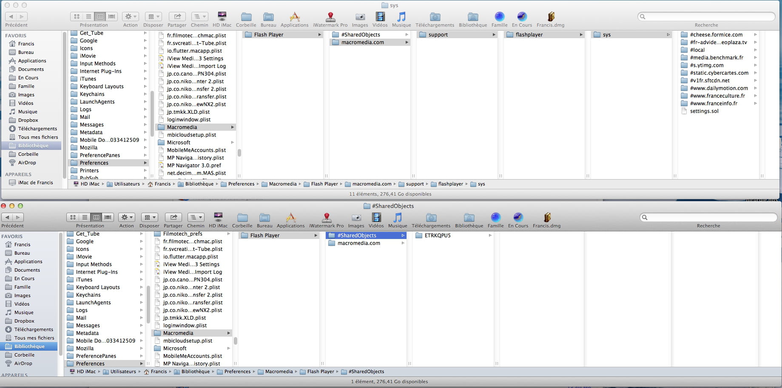The height and width of the screenshot is (388, 782).
Task: Expand #cheese.formice.com folder arrow
Action: (x=755, y=35)
